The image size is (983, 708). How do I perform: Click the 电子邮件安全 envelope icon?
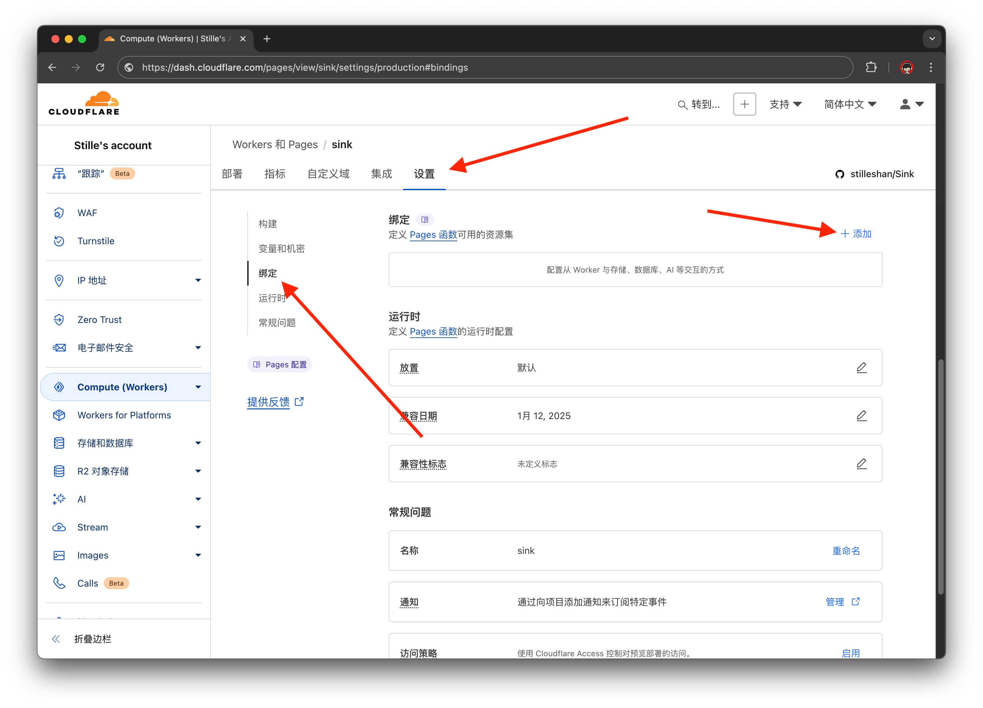point(59,348)
